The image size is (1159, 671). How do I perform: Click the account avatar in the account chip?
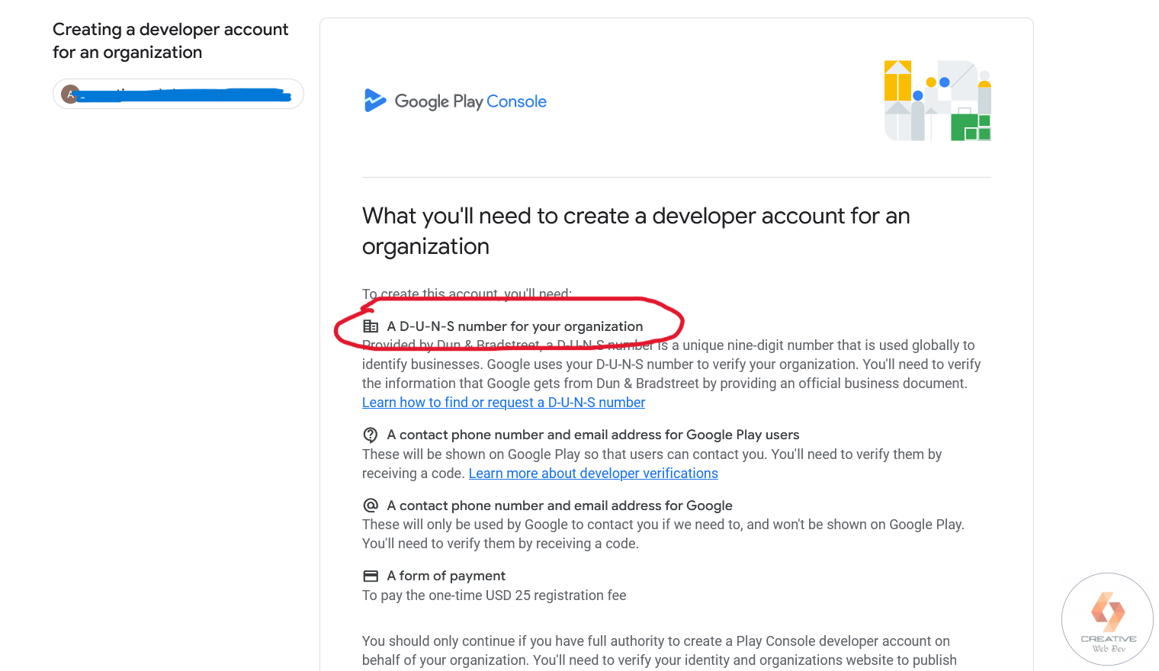click(70, 94)
